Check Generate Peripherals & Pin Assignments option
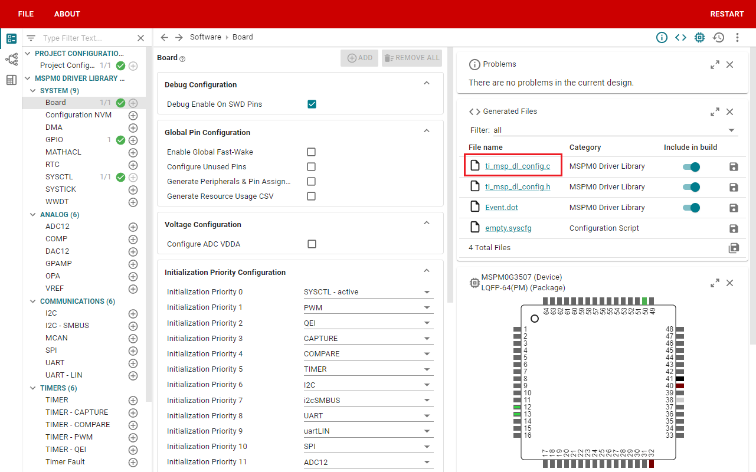This screenshot has height=472, width=756. click(312, 181)
